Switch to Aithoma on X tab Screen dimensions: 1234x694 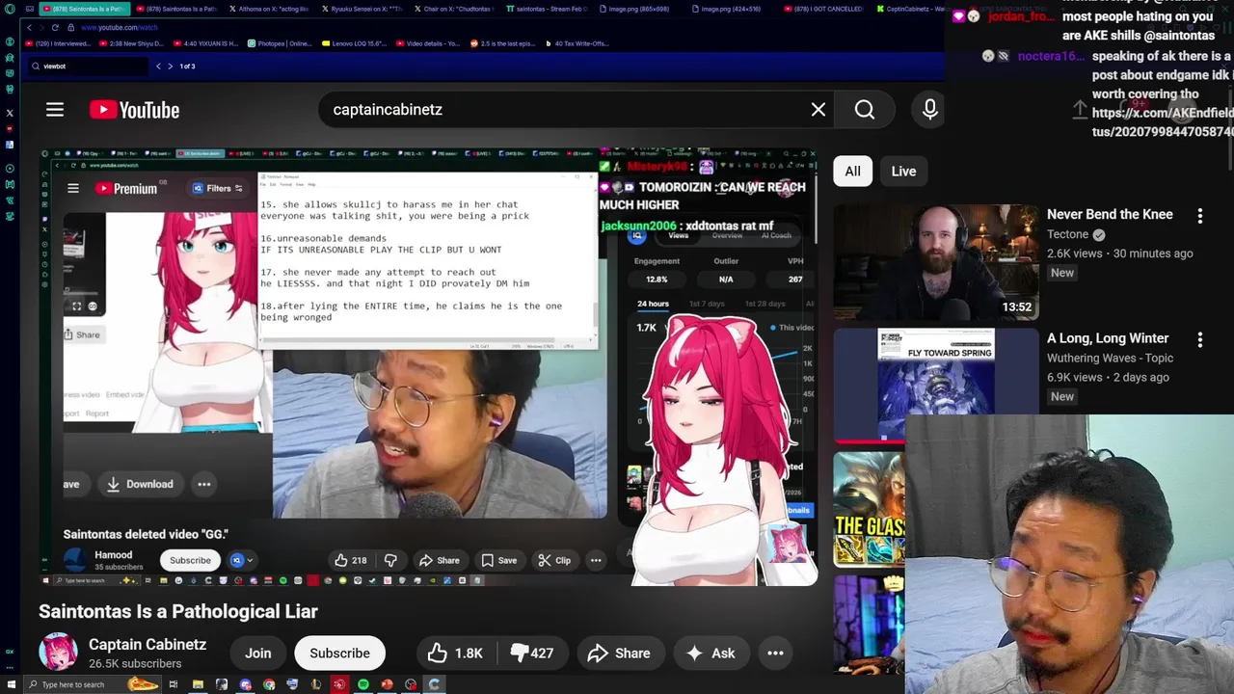[270, 9]
